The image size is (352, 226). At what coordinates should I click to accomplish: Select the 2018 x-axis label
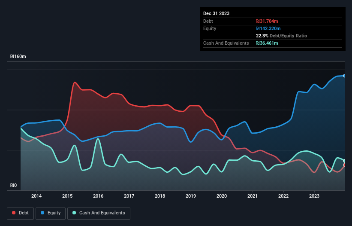click(160, 196)
